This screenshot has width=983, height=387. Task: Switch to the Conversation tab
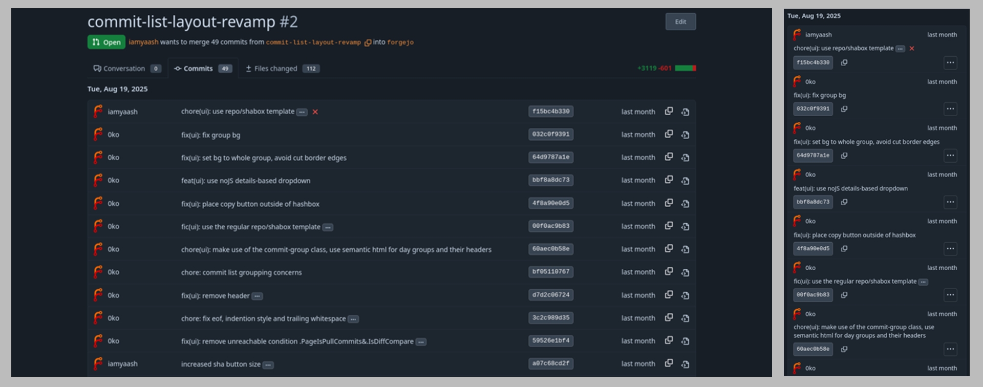[126, 69]
